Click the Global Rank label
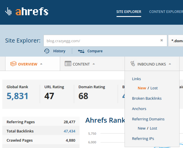The height and width of the screenshot is (148, 183). tap(17, 87)
